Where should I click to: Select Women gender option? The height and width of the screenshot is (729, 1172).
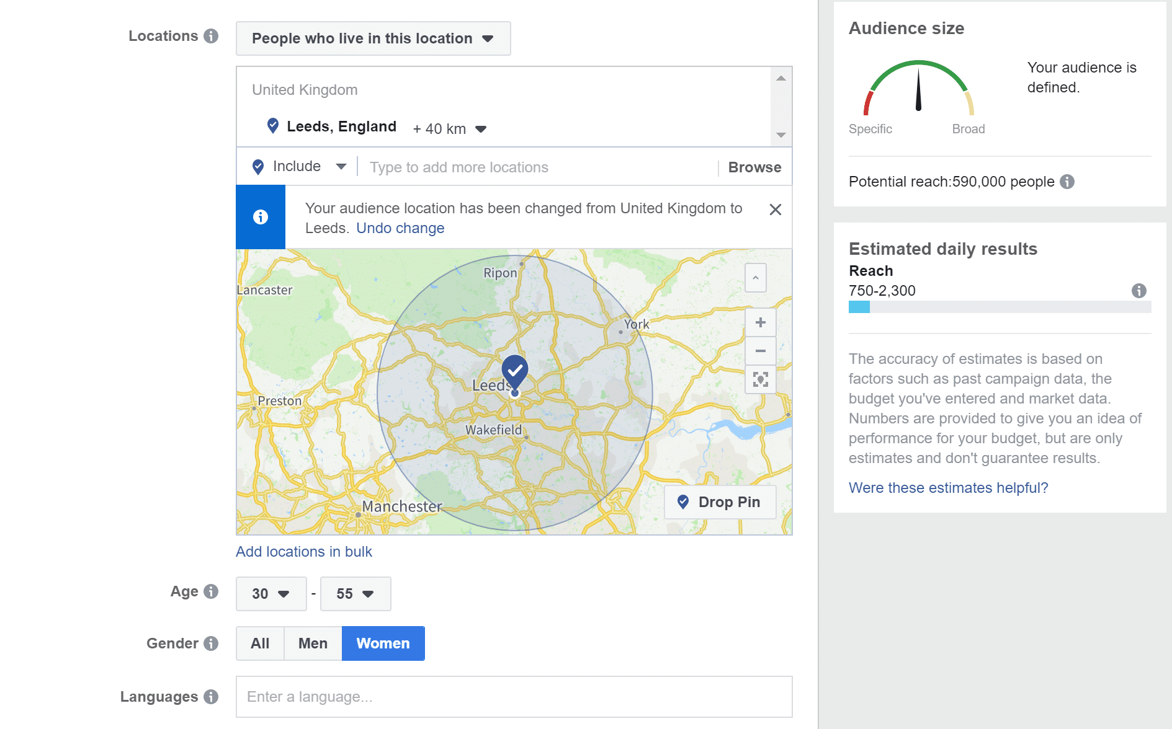pyautogui.click(x=383, y=643)
